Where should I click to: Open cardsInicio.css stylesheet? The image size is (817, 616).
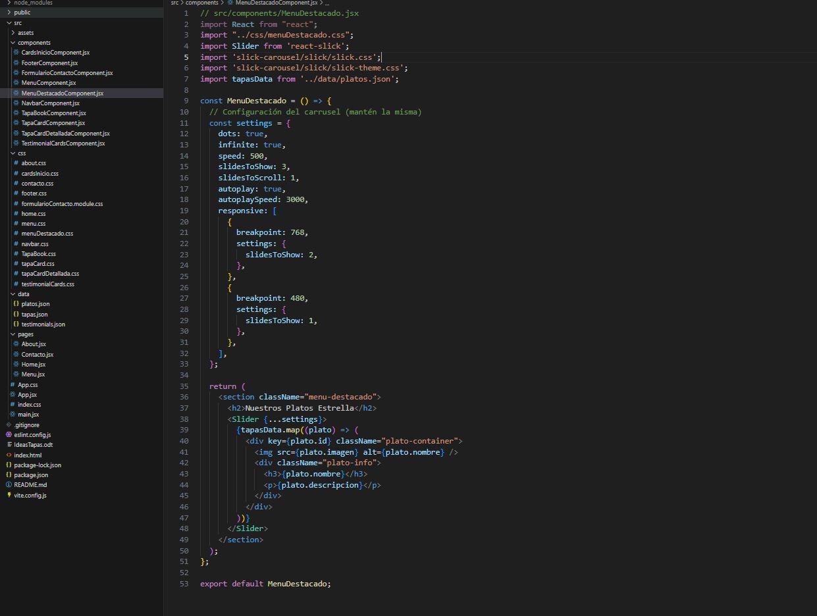click(40, 174)
